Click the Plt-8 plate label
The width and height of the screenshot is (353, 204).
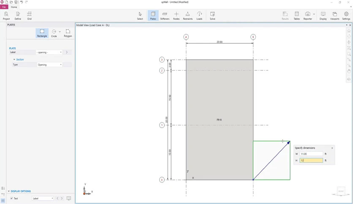[x=219, y=120]
